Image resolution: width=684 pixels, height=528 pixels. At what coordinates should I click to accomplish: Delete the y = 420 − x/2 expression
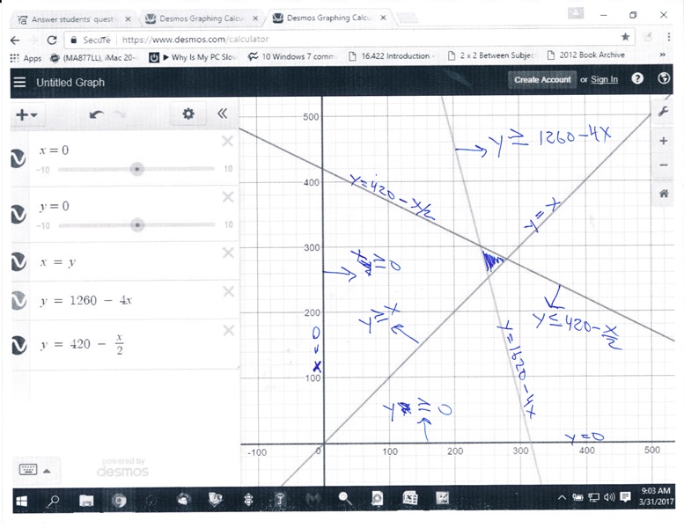click(x=229, y=331)
